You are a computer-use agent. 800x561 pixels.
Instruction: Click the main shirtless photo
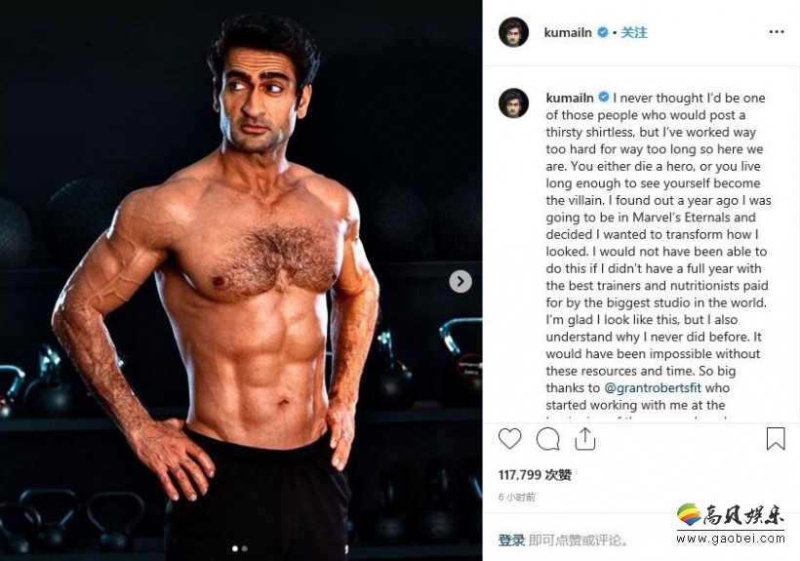(x=241, y=281)
